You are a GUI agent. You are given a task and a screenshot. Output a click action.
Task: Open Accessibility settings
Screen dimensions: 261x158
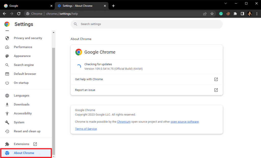click(23, 113)
